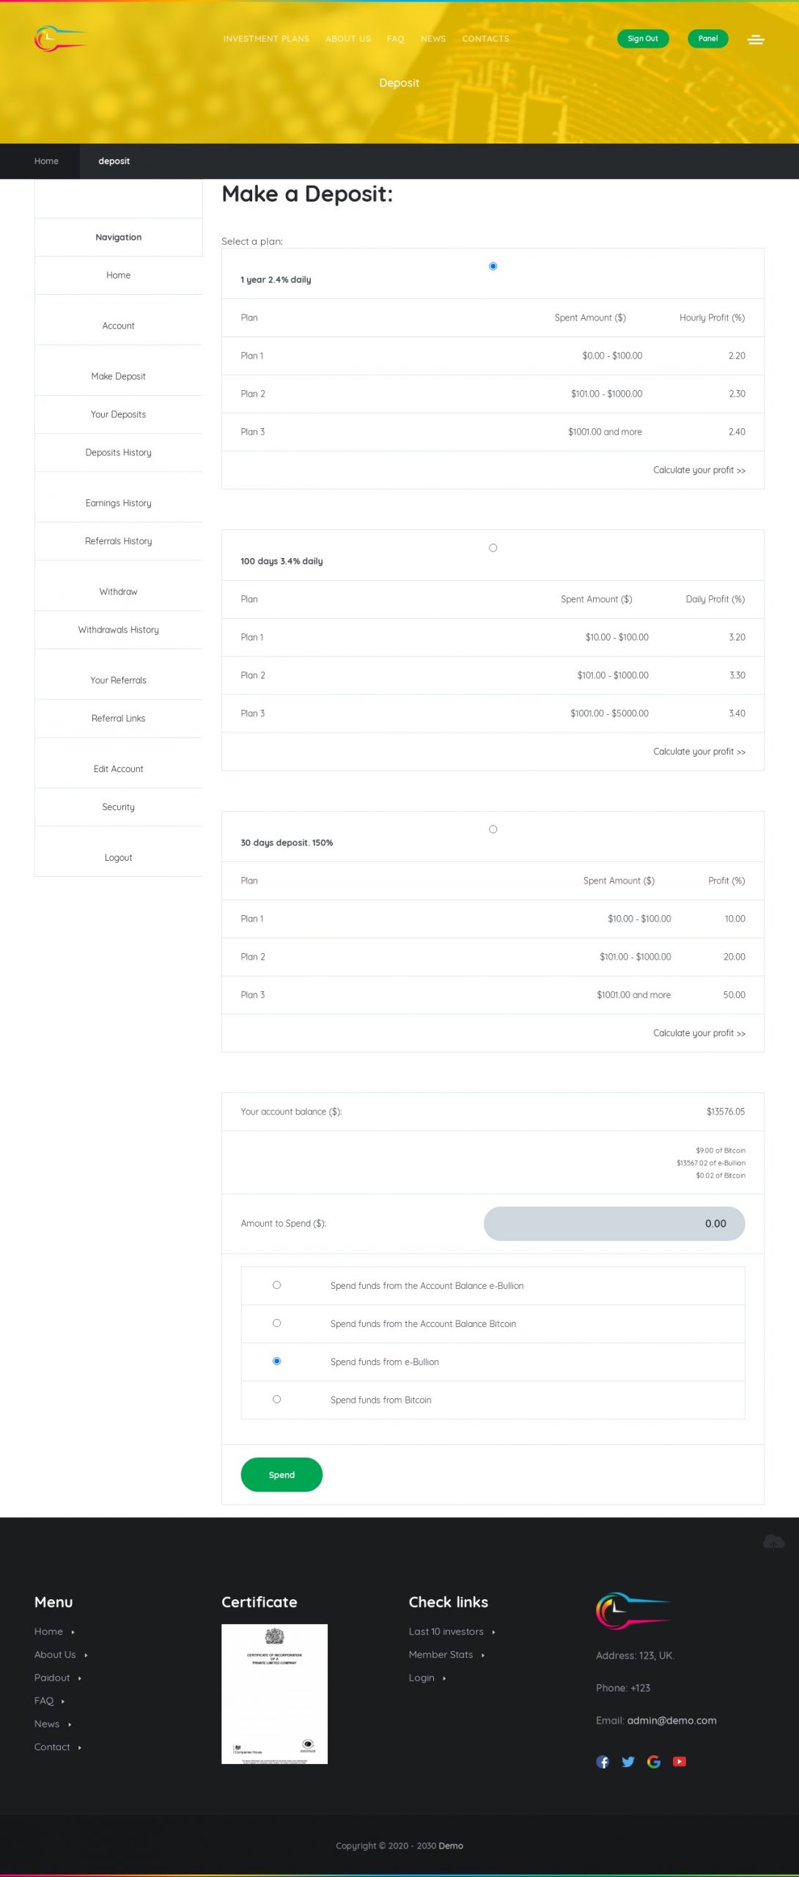
Task: Open the Facebook social icon
Action: [603, 1762]
